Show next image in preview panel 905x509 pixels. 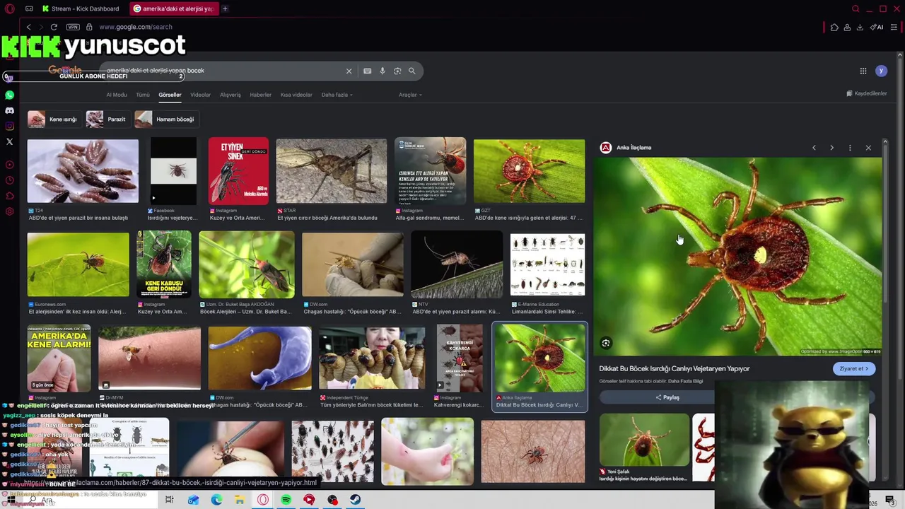coord(831,148)
